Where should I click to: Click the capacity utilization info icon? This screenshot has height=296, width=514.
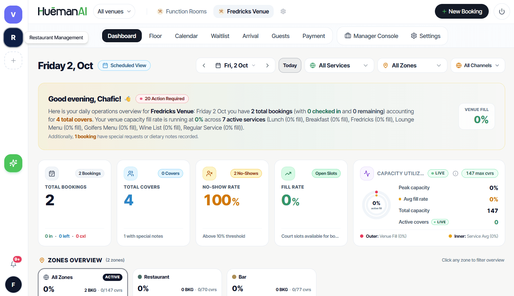point(456,174)
